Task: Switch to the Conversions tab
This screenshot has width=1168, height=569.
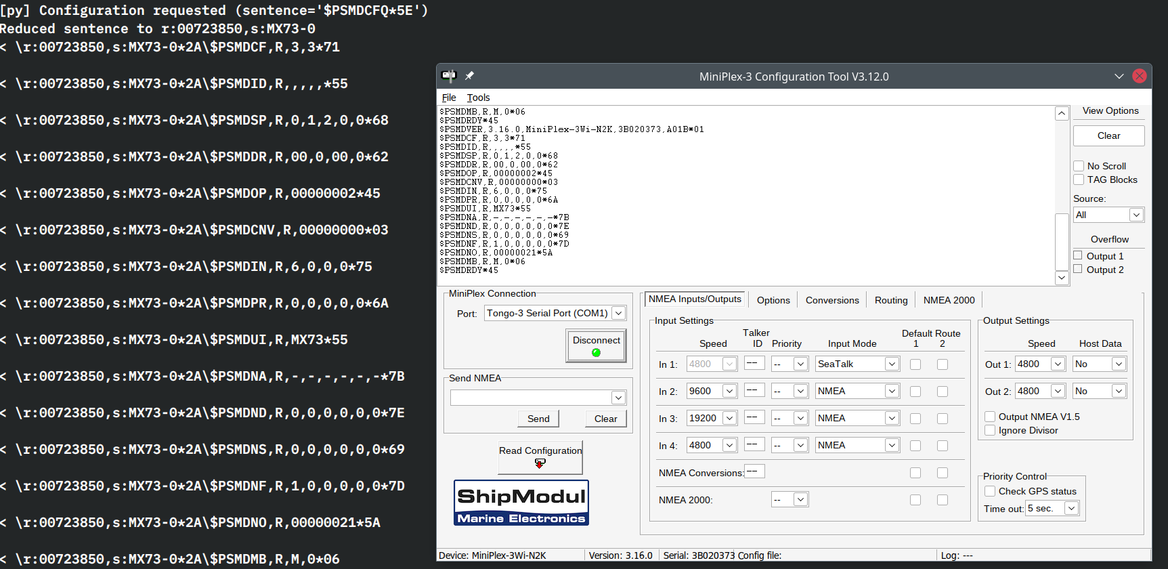Action: point(832,300)
